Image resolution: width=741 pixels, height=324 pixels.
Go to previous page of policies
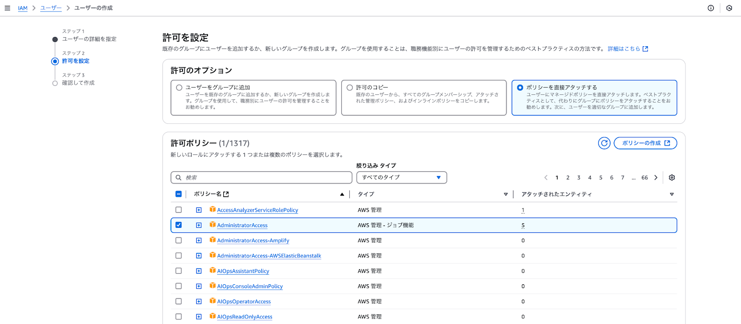(x=546, y=177)
